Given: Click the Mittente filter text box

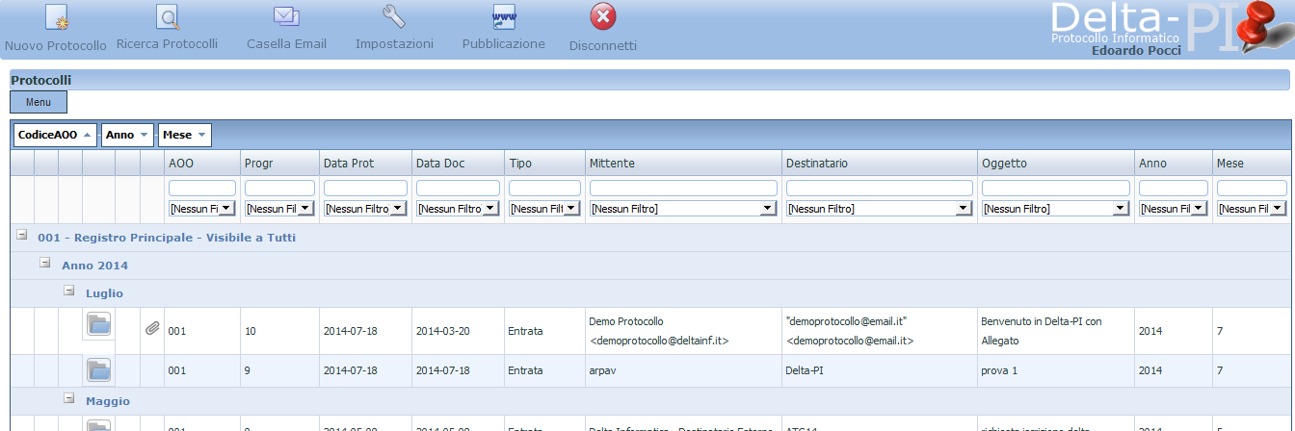Looking at the screenshot, I should pyautogui.click(x=683, y=188).
